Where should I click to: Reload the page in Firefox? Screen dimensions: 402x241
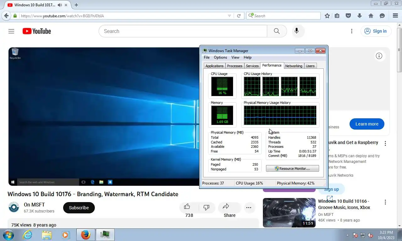click(x=239, y=16)
